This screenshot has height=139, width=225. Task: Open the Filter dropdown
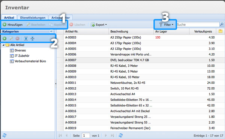pos(166,25)
